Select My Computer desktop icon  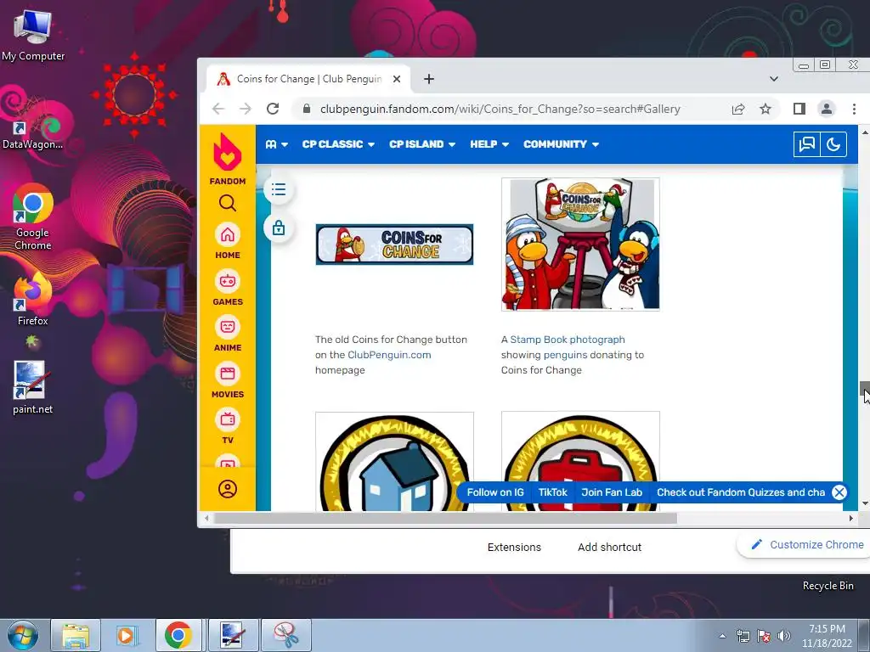point(33,35)
